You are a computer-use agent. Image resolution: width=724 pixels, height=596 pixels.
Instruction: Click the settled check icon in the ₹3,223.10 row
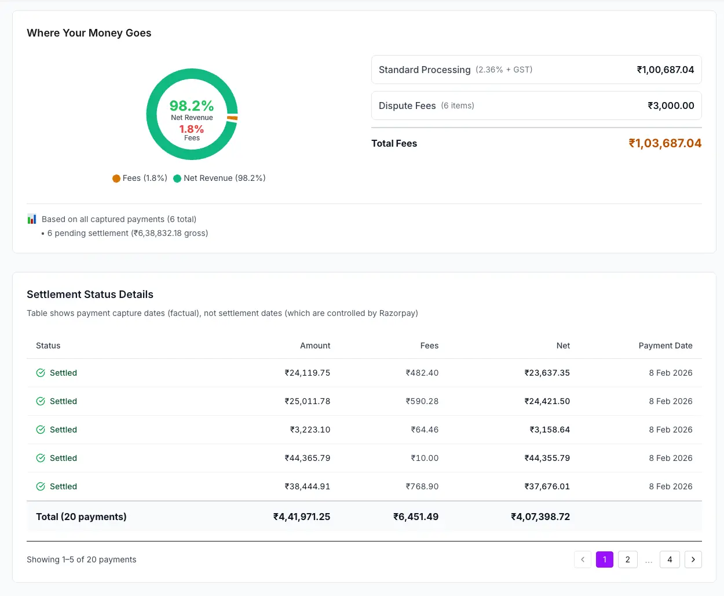[x=41, y=430]
